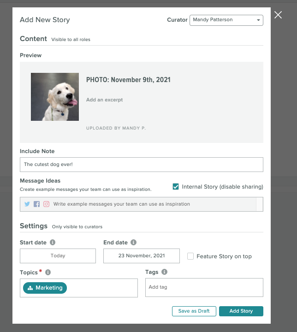Show End date info tooltip icon
Viewport: 297px width, 332px height.
[x=133, y=242]
